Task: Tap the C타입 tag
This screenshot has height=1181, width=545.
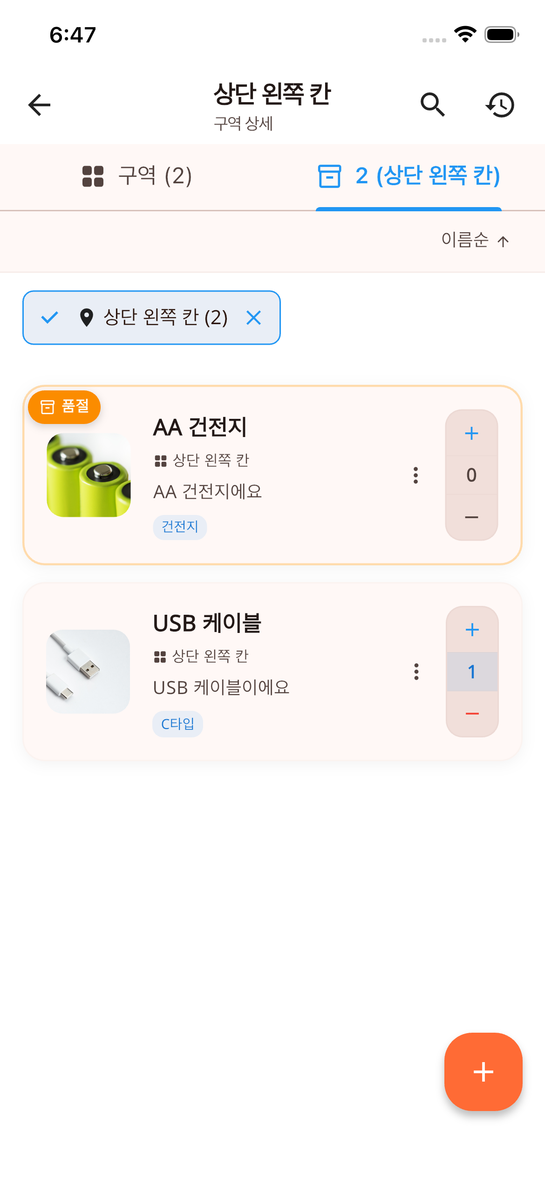Action: [x=177, y=724]
